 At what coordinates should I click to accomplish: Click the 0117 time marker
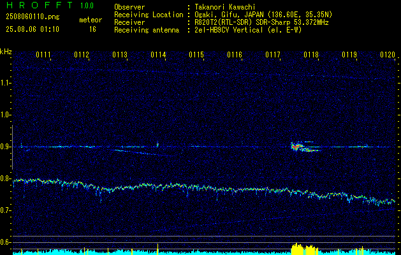pos(273,55)
